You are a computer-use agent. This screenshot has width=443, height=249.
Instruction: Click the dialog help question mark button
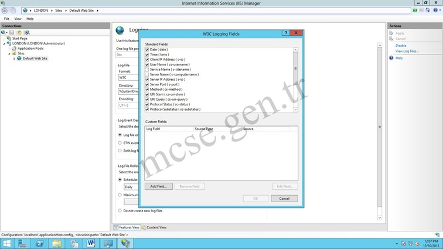coord(285,33)
